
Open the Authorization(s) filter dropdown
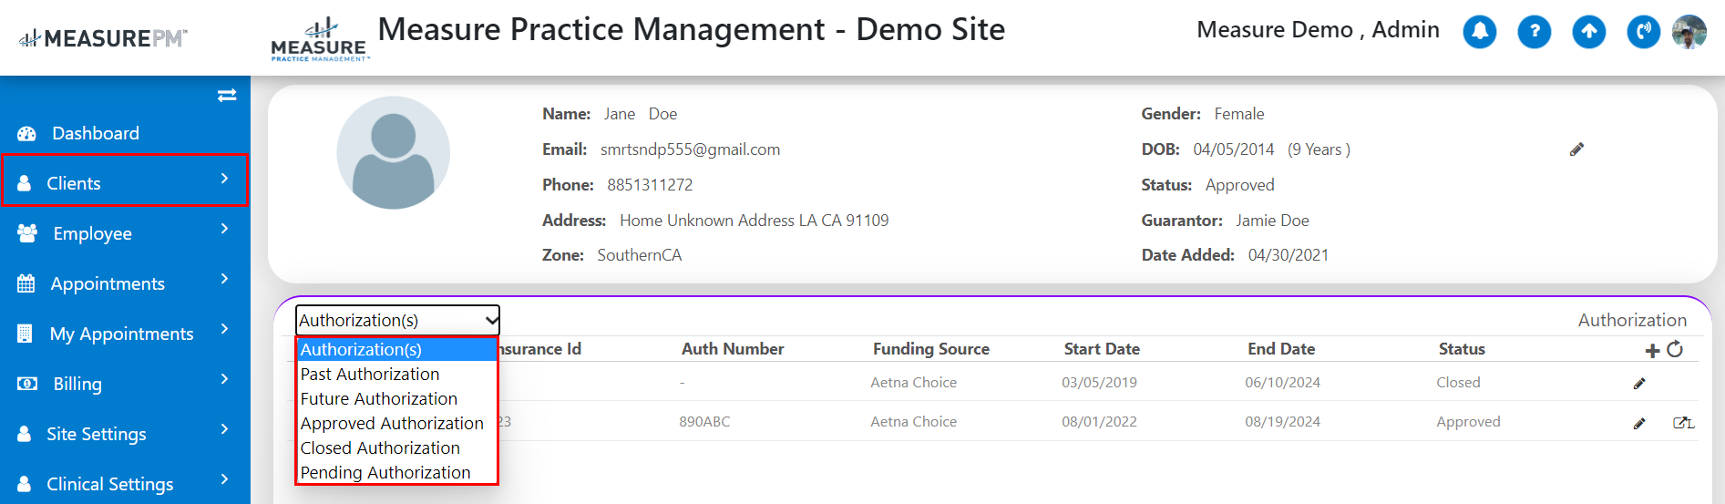[397, 320]
